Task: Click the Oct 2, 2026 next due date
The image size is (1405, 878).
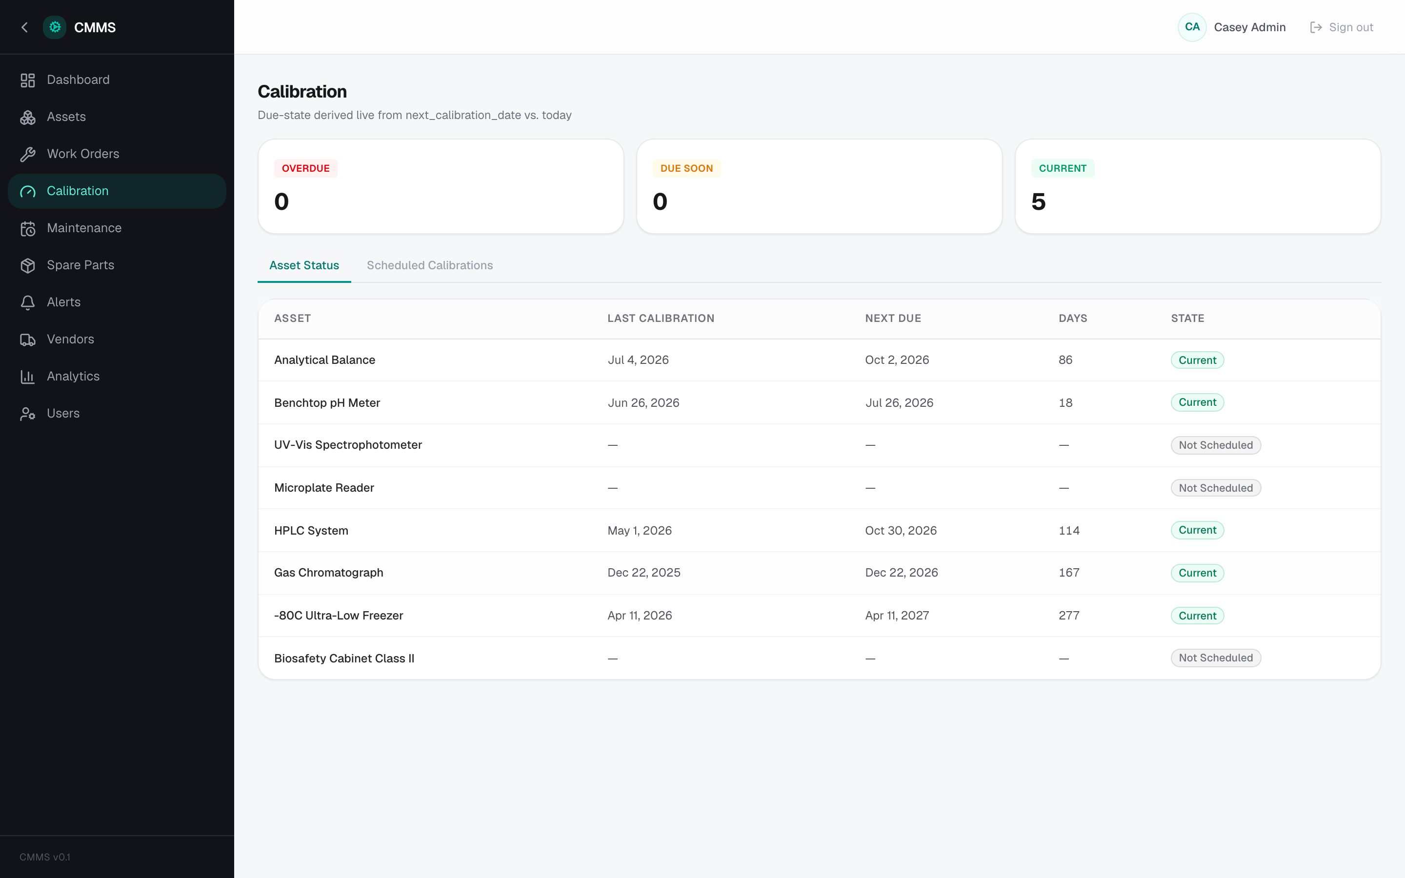Action: tap(897, 360)
